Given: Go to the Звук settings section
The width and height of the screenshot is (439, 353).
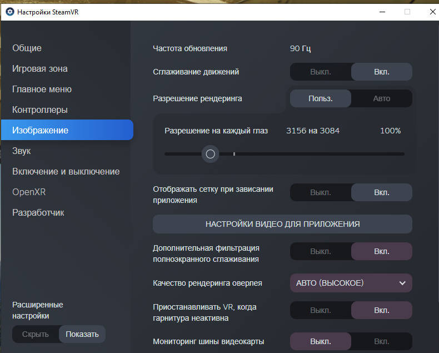Looking at the screenshot, I should [x=21, y=151].
